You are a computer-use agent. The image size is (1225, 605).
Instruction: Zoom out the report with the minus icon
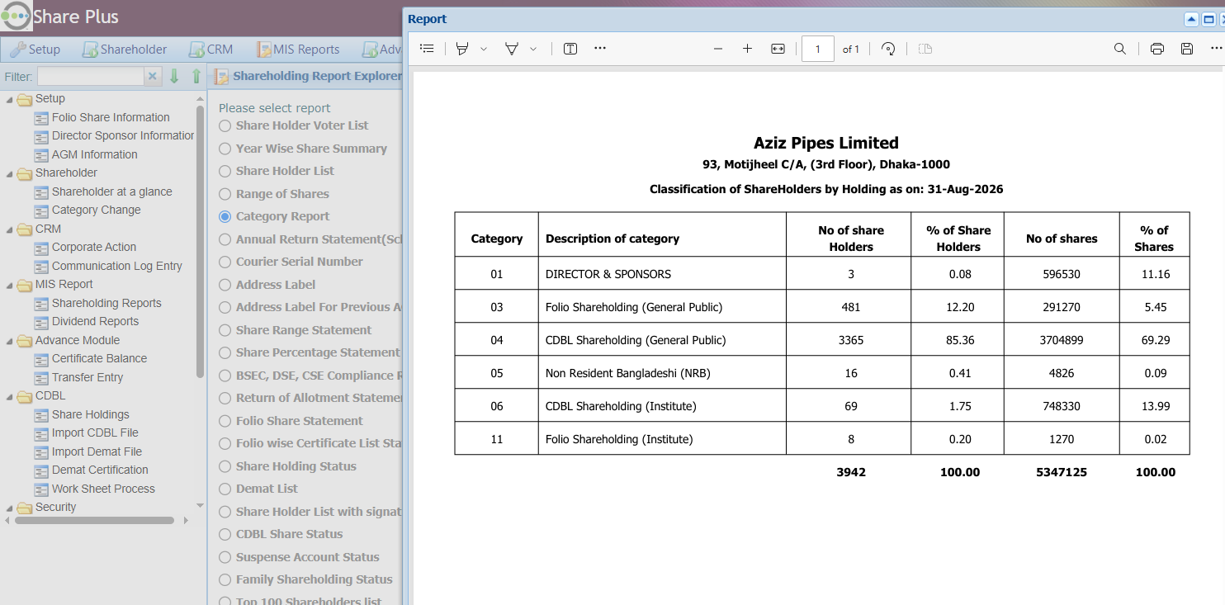point(718,49)
